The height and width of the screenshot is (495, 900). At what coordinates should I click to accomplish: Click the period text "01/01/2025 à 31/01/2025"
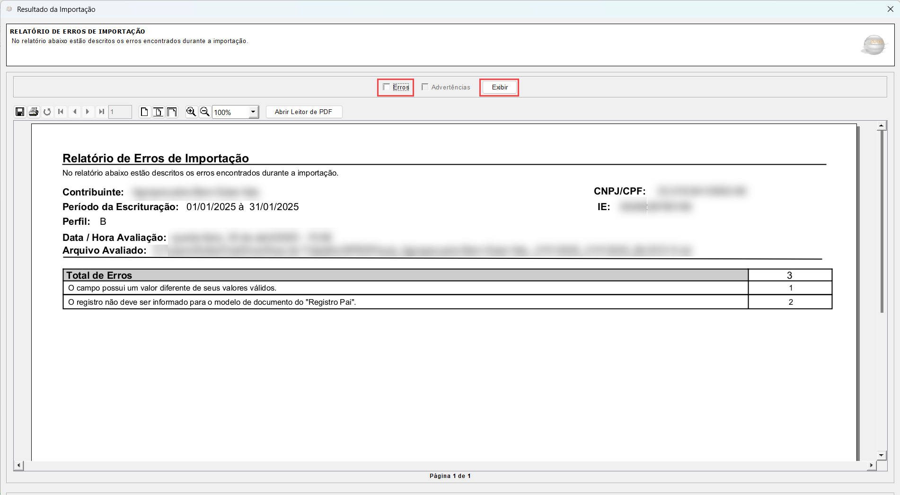[243, 207]
